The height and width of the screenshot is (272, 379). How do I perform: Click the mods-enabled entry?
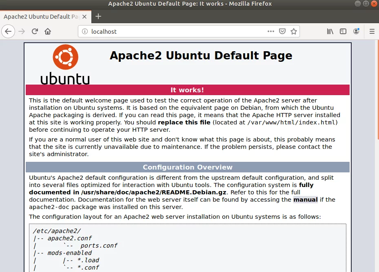coord(70,253)
